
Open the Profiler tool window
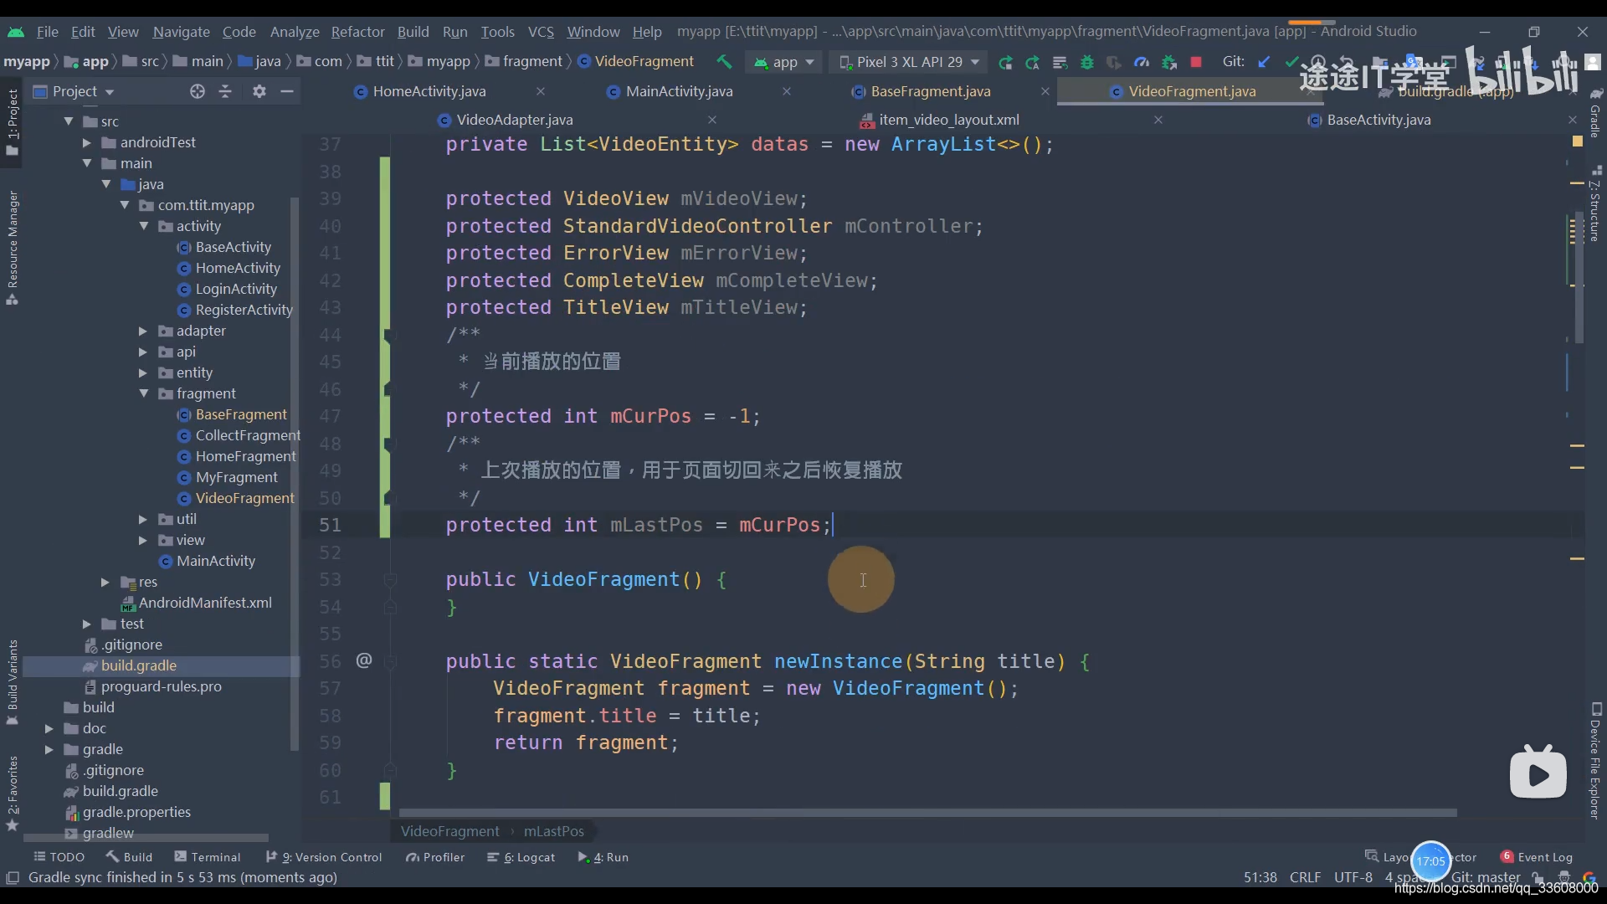(435, 857)
